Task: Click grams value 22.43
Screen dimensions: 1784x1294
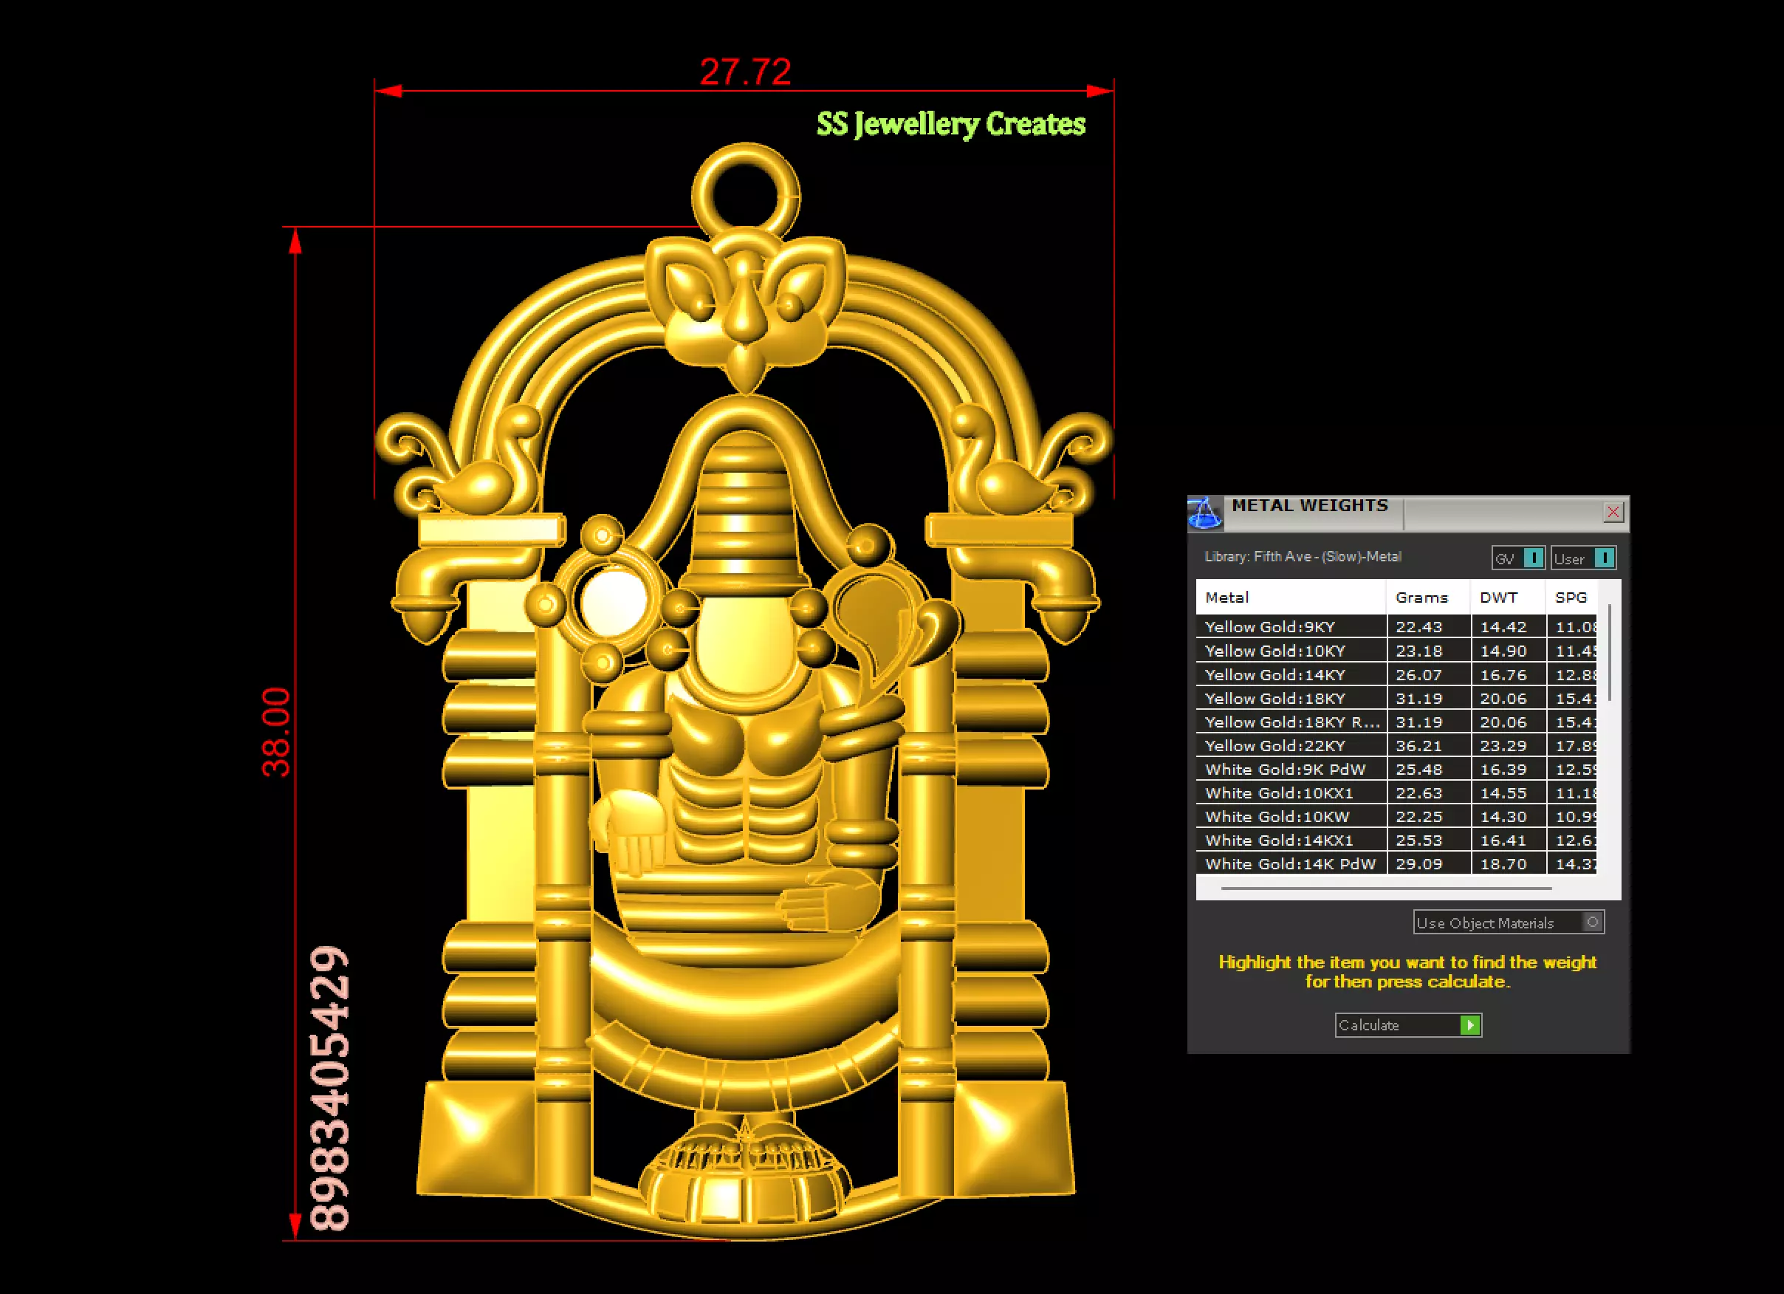Action: (1419, 627)
